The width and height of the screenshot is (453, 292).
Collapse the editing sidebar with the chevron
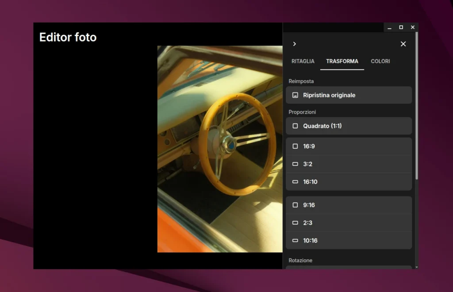pos(295,44)
